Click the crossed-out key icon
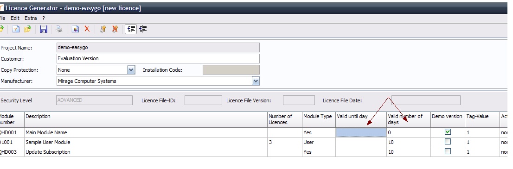 pos(115,29)
